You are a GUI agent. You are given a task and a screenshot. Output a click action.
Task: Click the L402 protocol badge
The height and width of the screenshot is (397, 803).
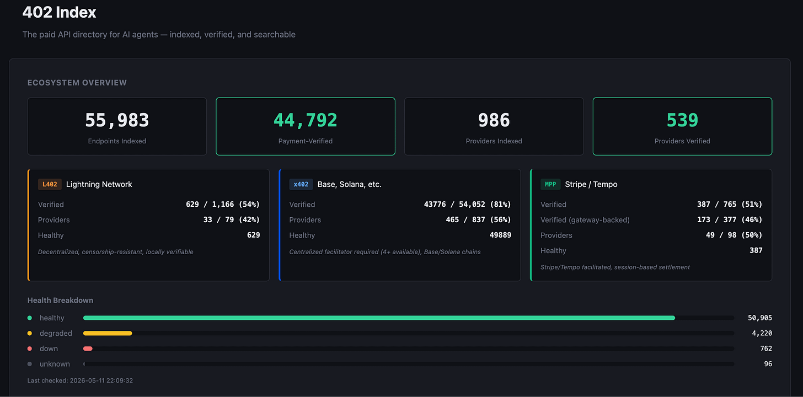click(x=50, y=184)
